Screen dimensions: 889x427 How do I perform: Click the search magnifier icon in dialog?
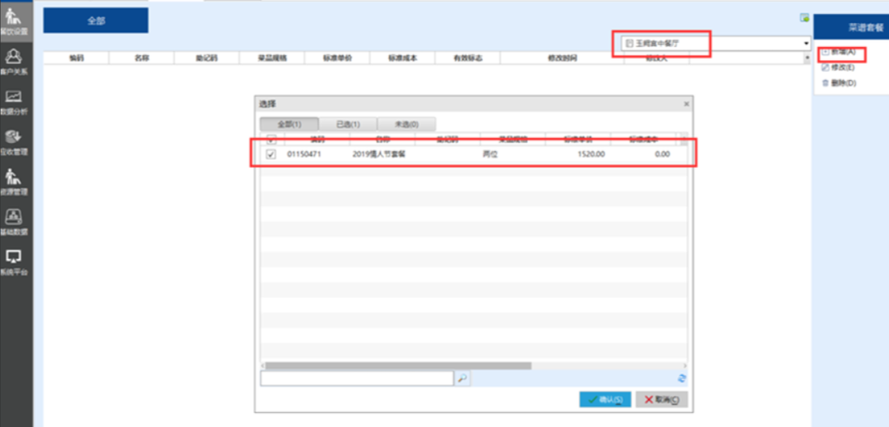[x=463, y=378]
